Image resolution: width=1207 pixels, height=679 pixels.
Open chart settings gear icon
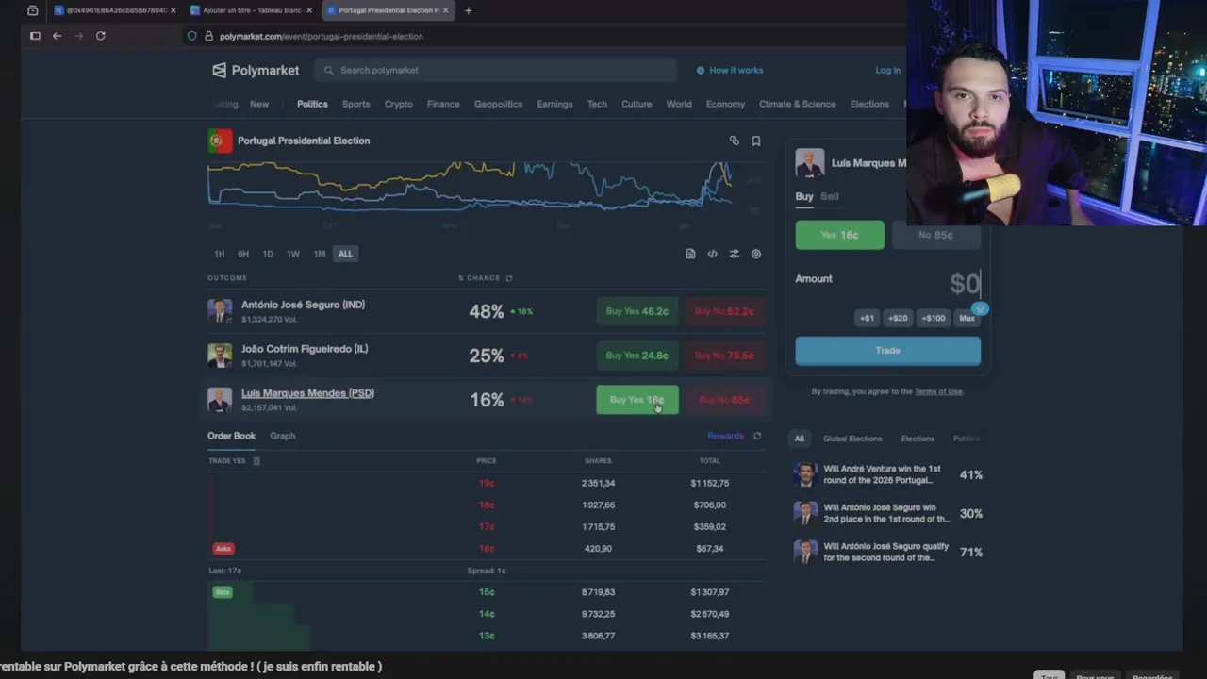point(755,254)
